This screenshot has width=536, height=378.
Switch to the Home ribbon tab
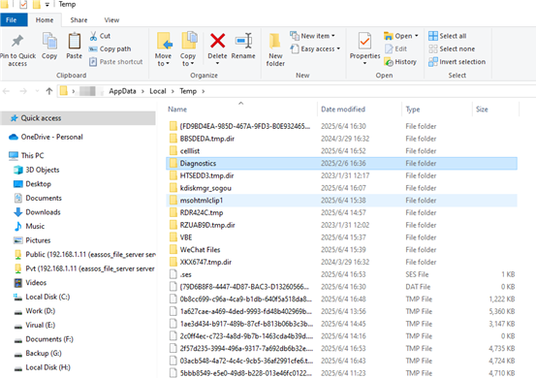pos(45,20)
